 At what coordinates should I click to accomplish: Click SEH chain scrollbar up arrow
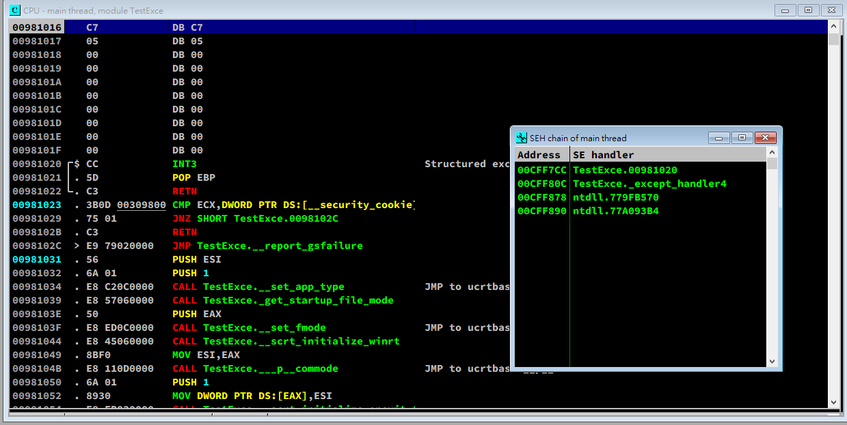pos(772,153)
